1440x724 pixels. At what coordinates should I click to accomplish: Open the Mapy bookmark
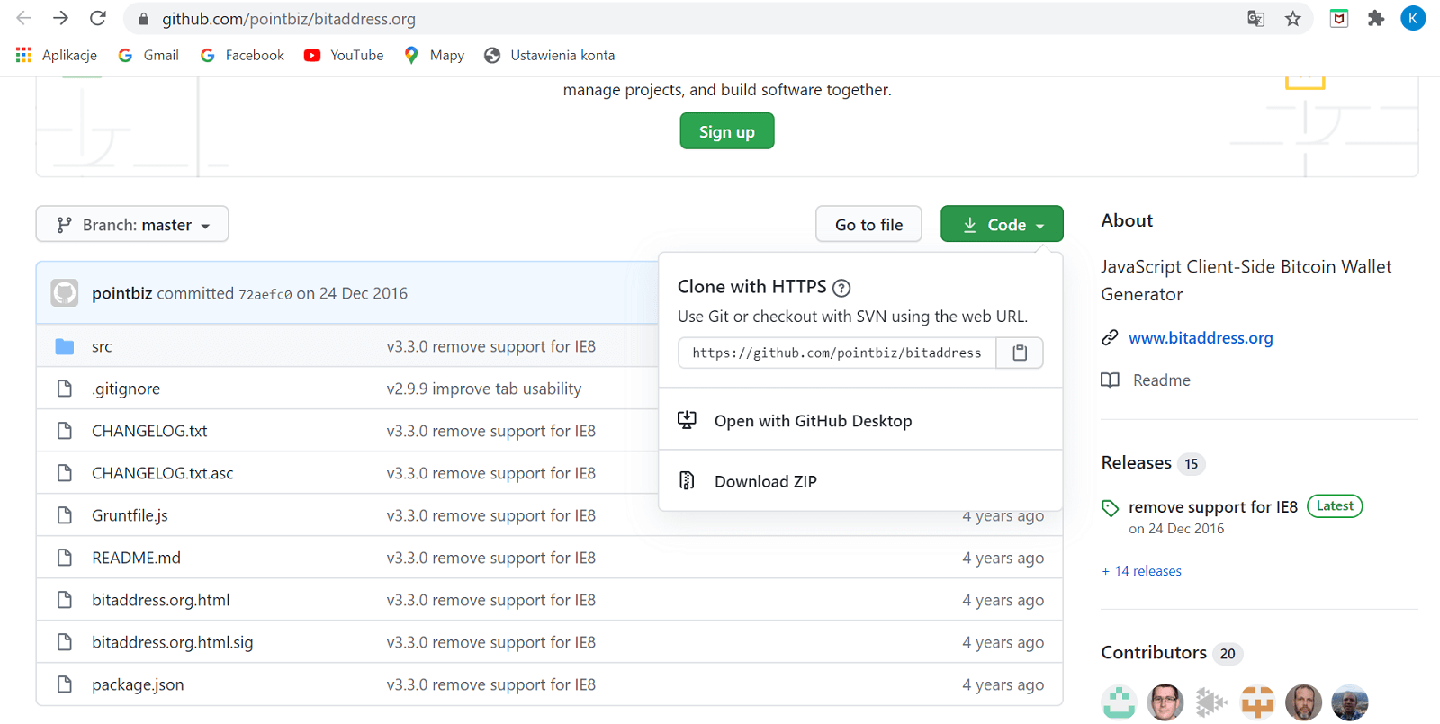click(x=435, y=55)
